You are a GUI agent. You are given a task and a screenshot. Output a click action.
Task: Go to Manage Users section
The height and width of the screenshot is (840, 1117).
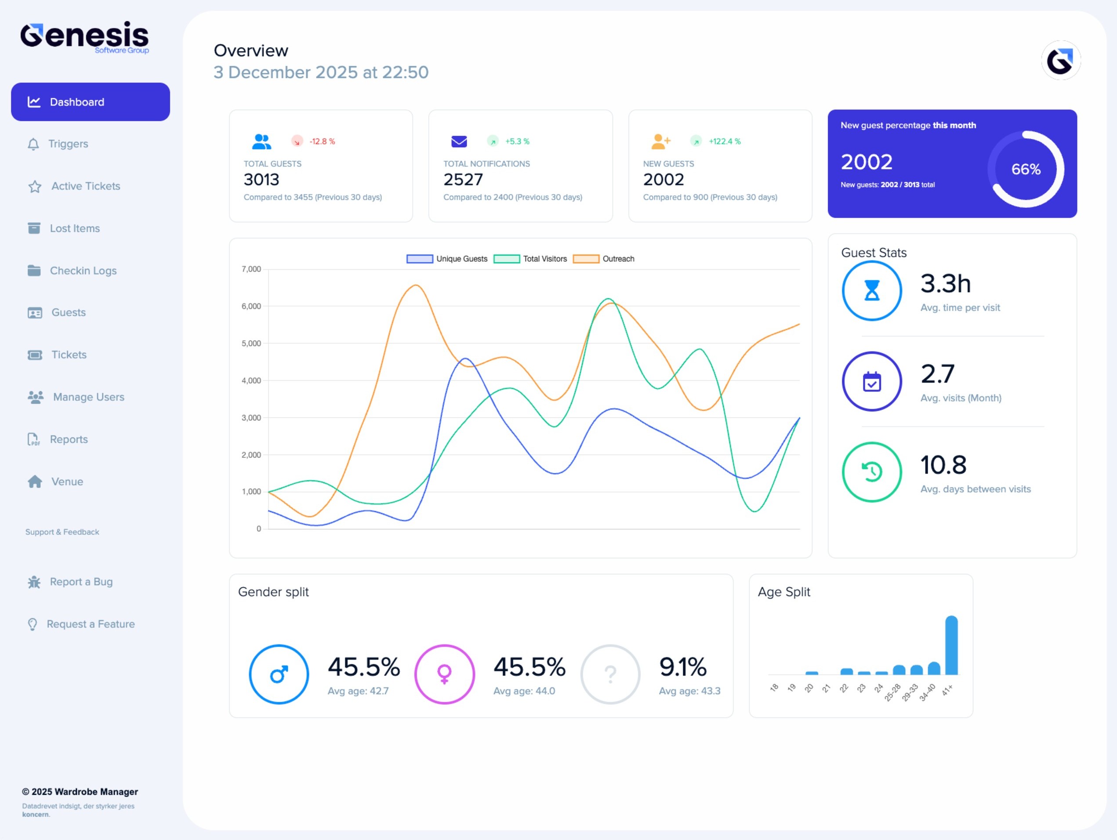(88, 397)
